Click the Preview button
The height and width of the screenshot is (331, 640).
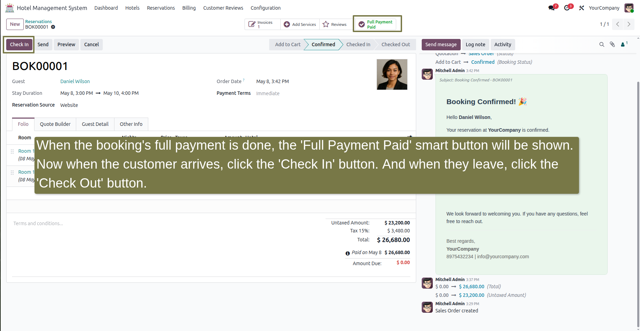click(66, 44)
